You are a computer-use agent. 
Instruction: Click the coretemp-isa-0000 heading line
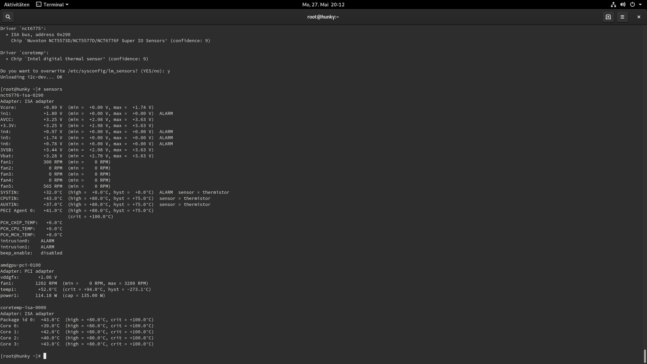coord(23,308)
